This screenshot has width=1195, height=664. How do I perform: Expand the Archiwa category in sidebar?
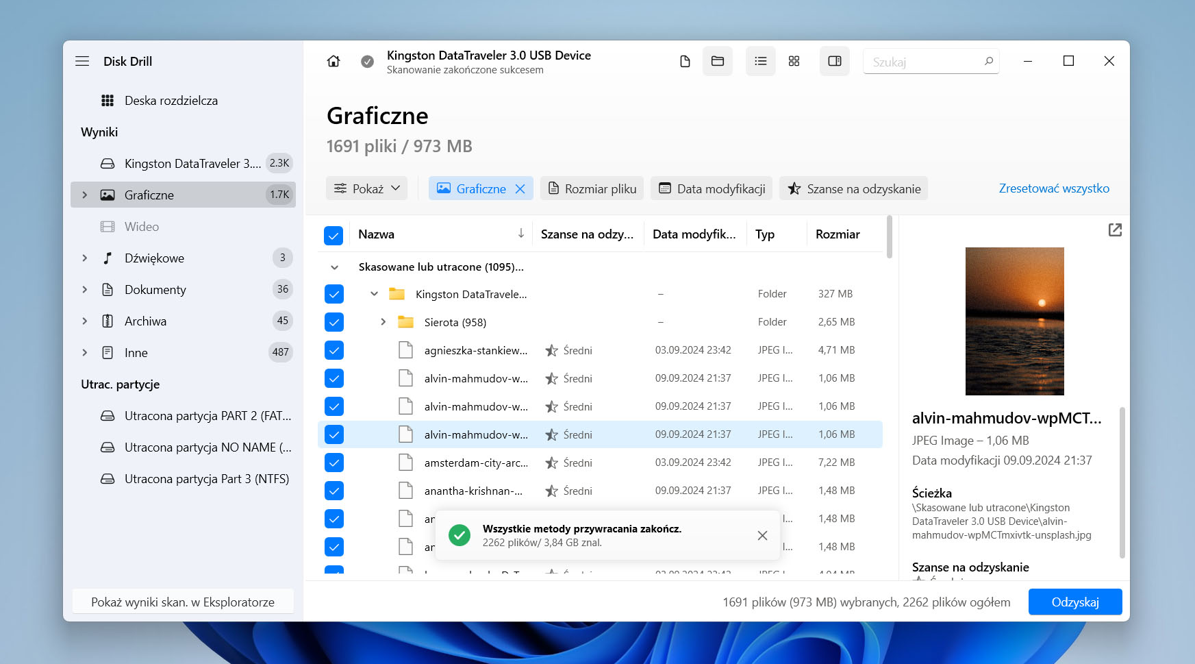coord(85,321)
